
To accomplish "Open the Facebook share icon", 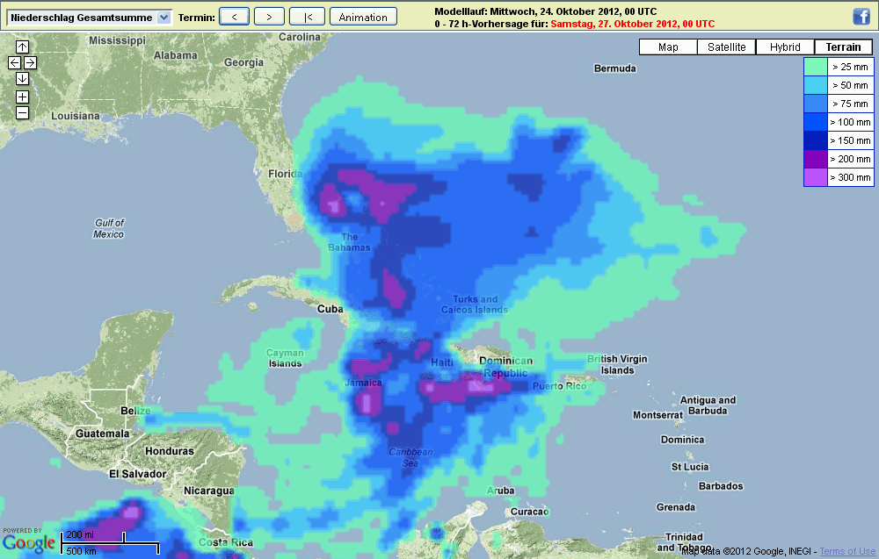I will pyautogui.click(x=861, y=17).
